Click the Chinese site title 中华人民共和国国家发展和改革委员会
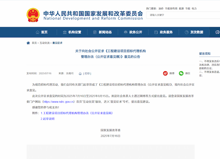The width and height of the screenshot is (220, 159). (93, 14)
